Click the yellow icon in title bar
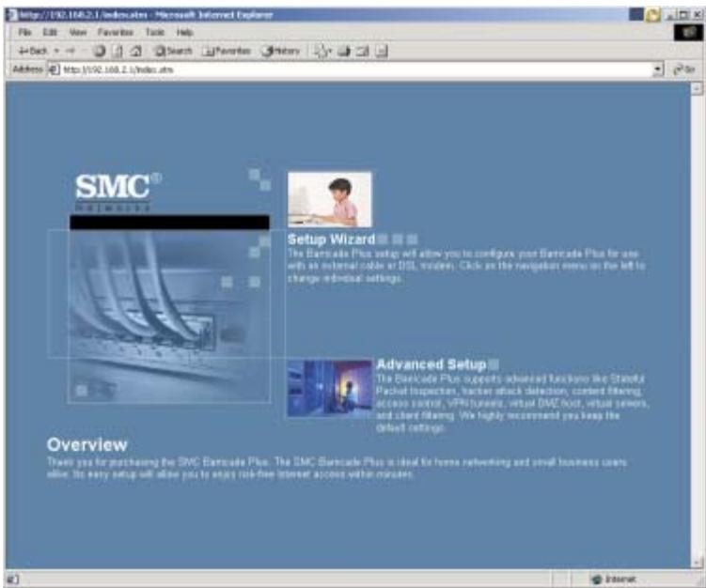The width and height of the screenshot is (706, 588). pyautogui.click(x=652, y=15)
